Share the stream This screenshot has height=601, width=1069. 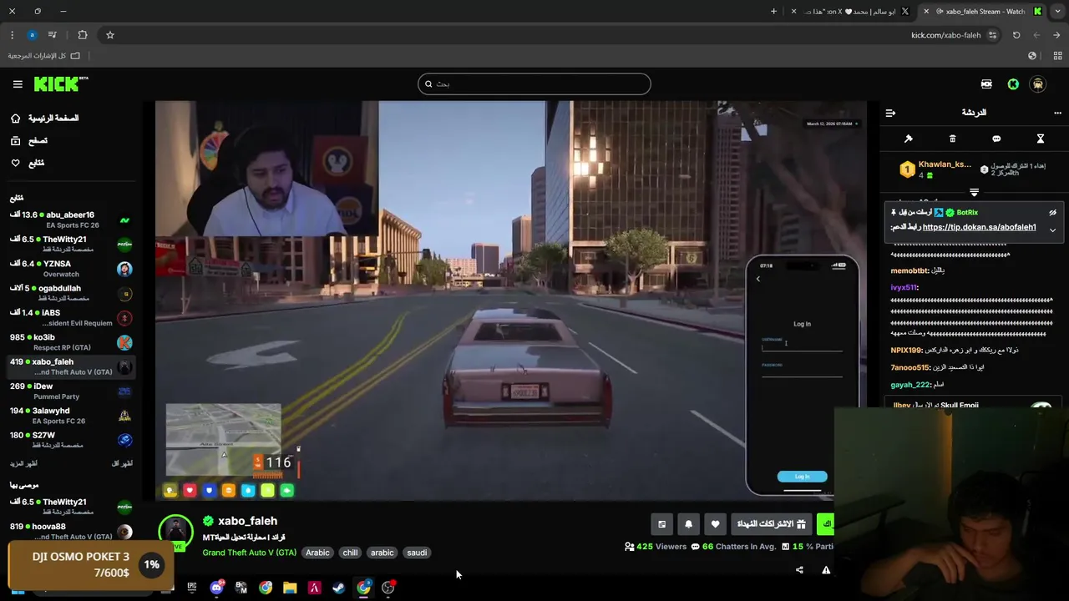coord(799,570)
